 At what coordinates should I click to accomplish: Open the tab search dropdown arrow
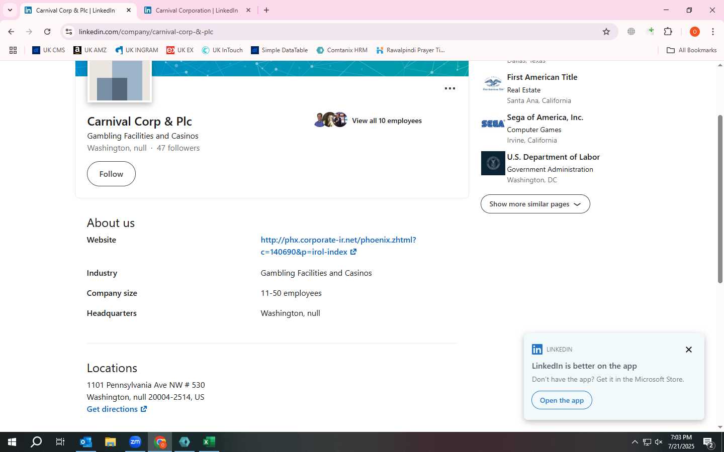tap(10, 10)
